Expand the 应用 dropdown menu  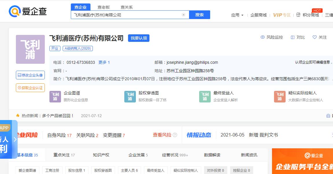pos(237,15)
